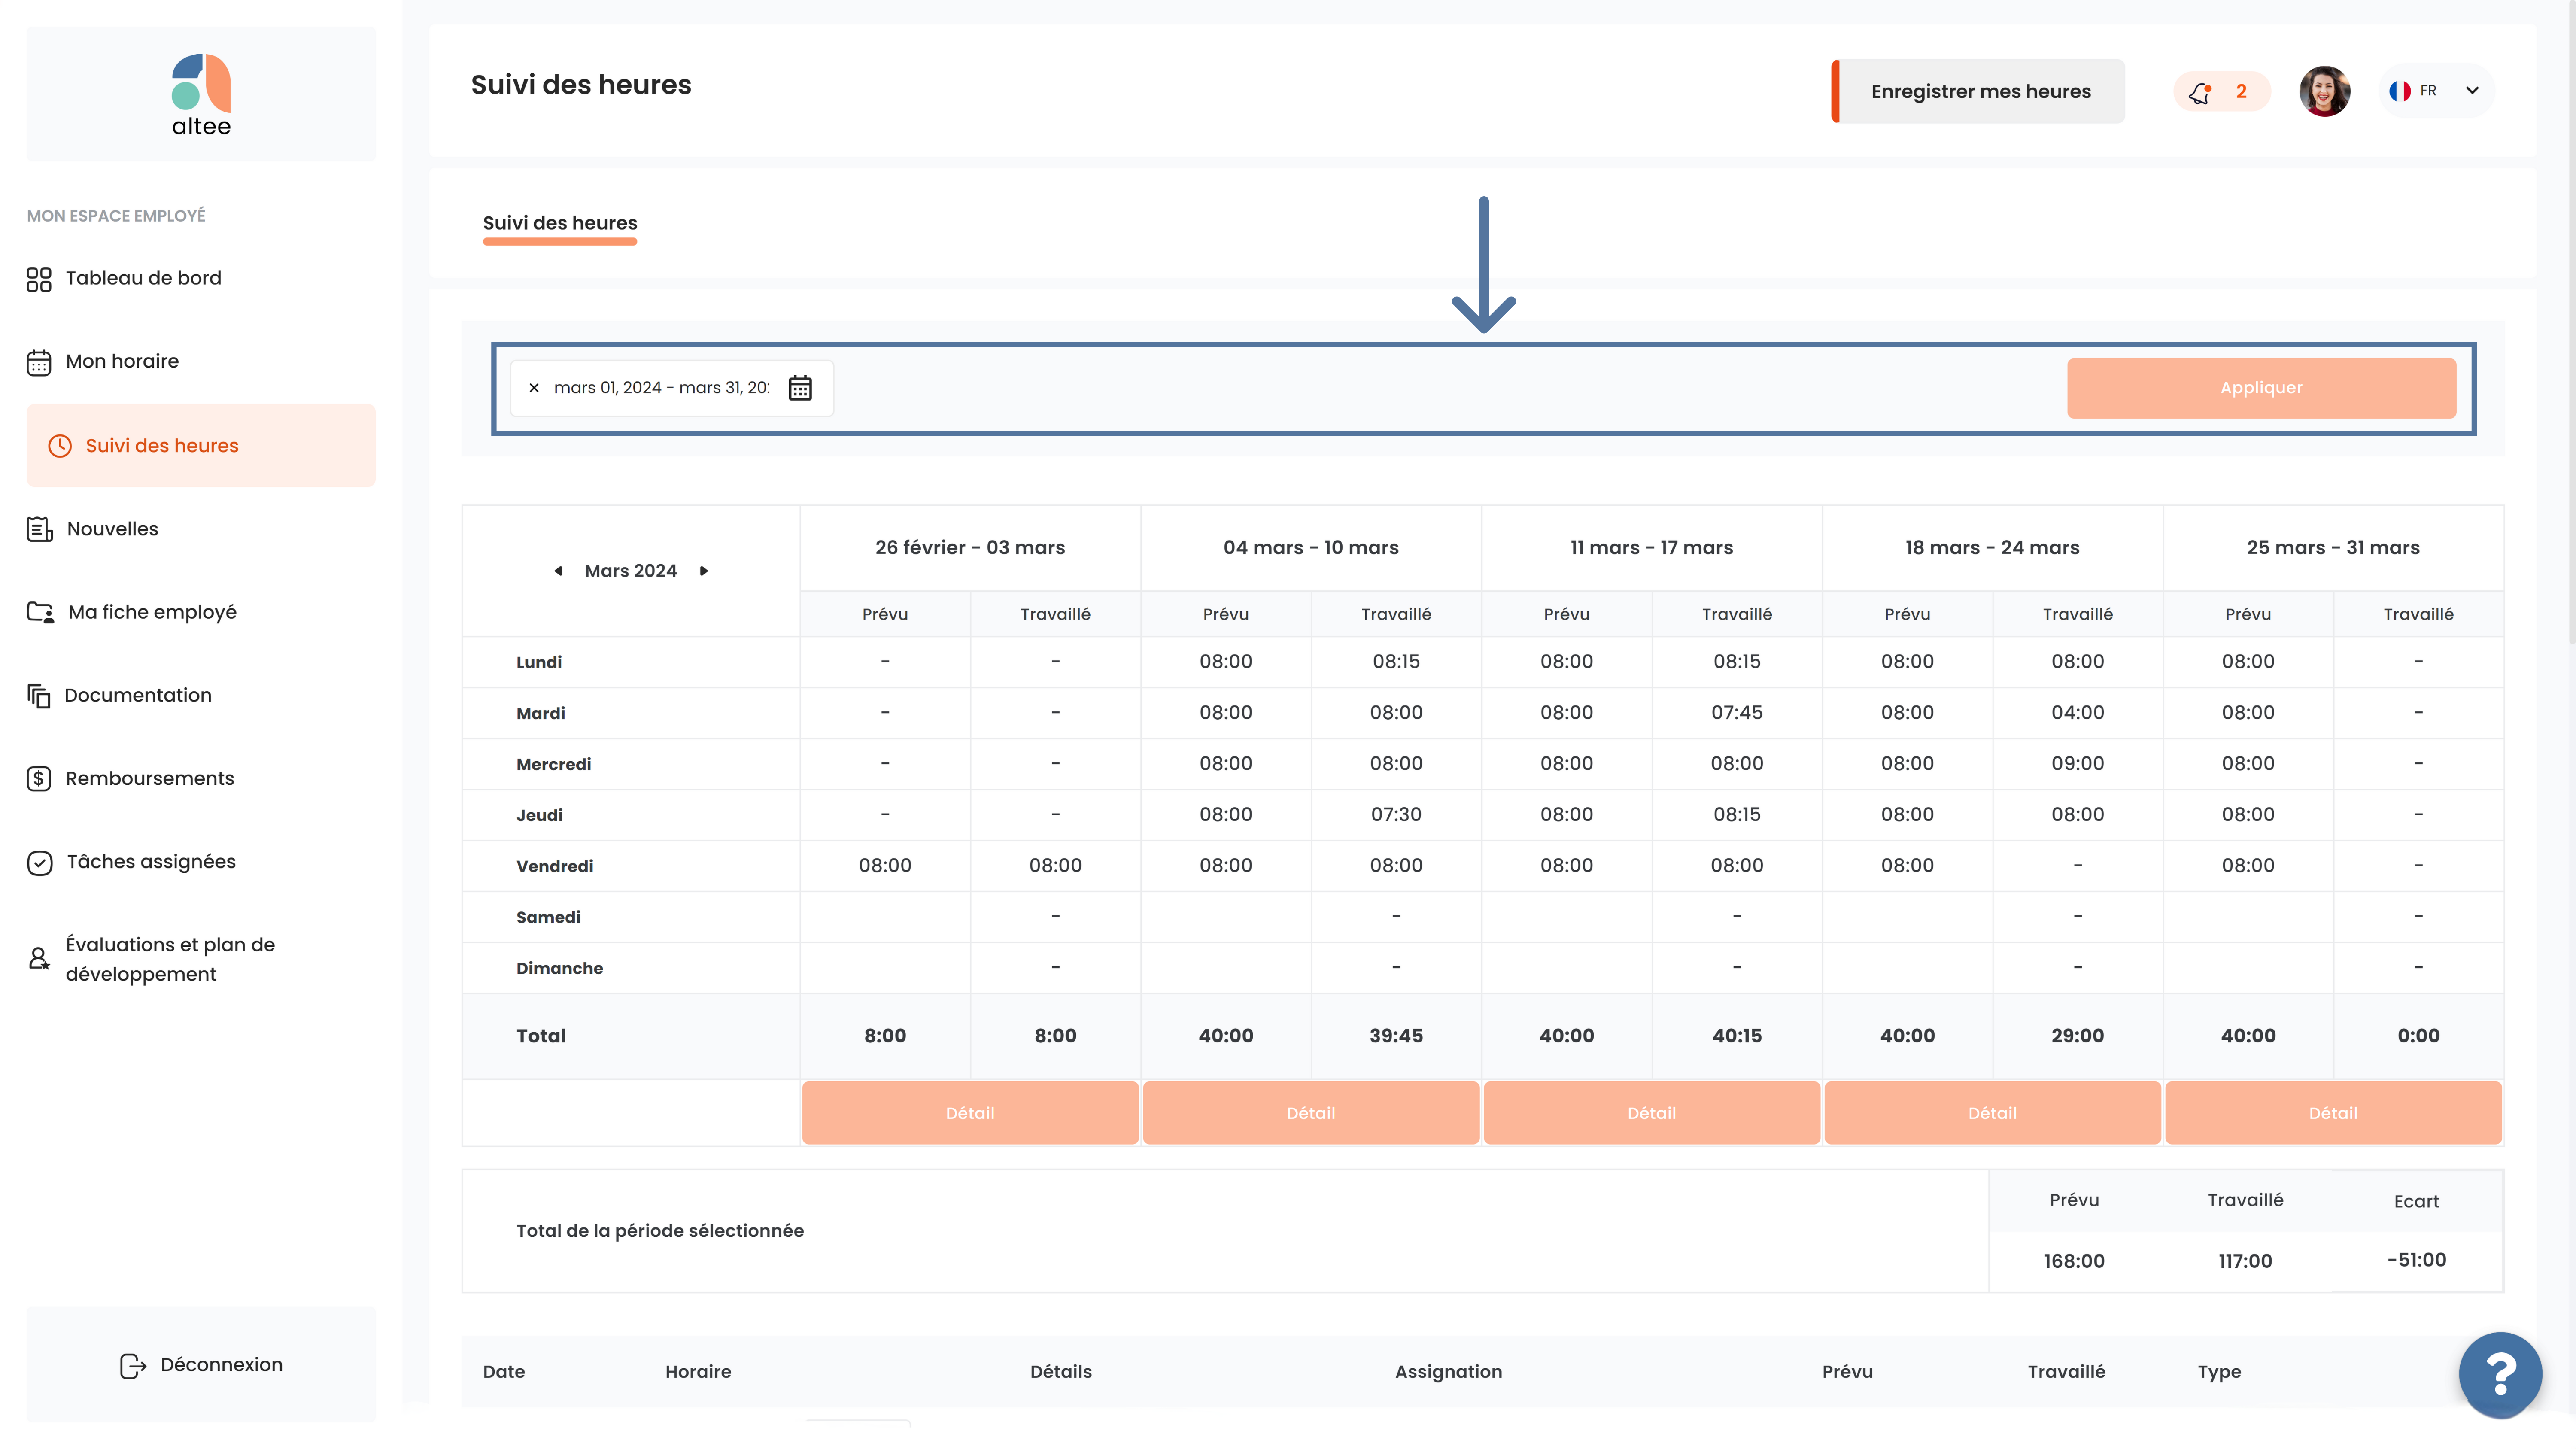Image resolution: width=2576 pixels, height=1449 pixels.
Task: Click Enregistrer mes heures button
Action: (x=1978, y=92)
